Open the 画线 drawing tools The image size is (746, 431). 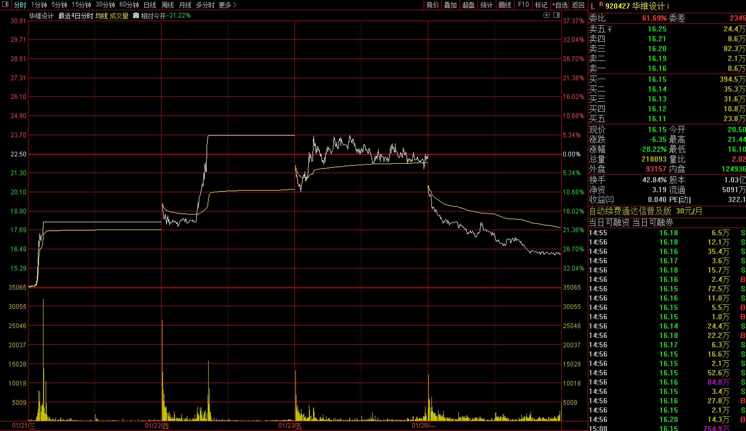505,5
